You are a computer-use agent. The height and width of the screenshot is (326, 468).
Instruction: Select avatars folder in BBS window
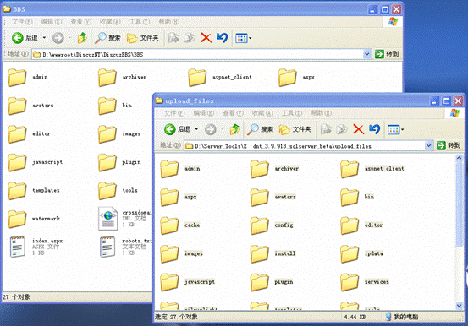click(x=30, y=106)
